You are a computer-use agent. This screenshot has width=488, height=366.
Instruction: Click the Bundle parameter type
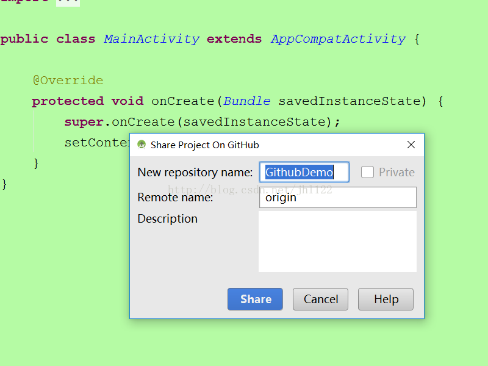click(247, 101)
